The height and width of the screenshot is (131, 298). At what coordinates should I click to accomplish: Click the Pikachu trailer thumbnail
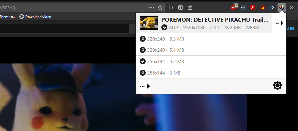click(149, 23)
